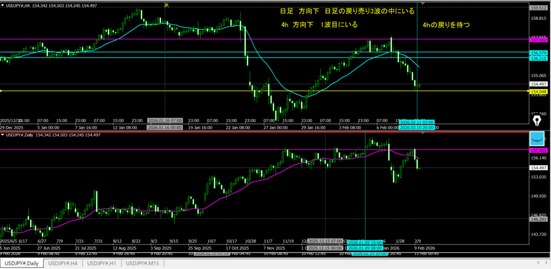The height and width of the screenshot is (269, 551).
Task: Click the chart shift triangle on Daily chart
Action: (423, 134)
